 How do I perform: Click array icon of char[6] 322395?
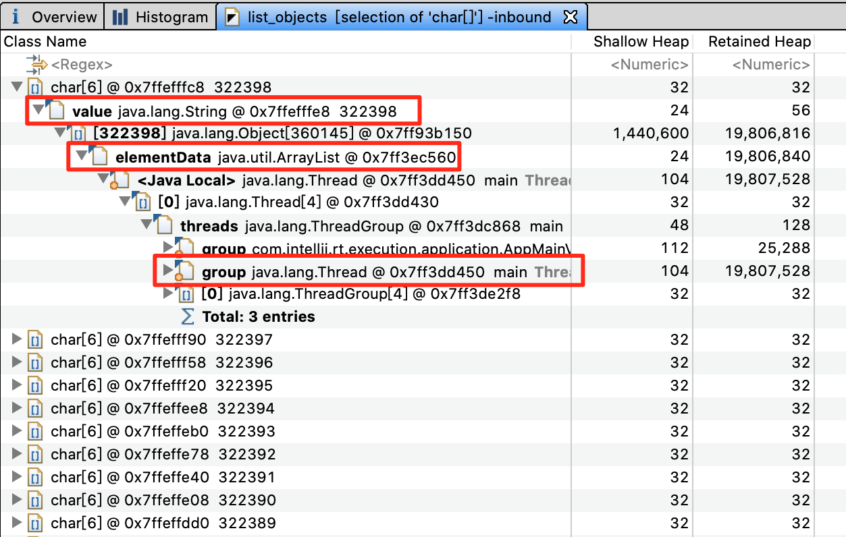click(x=35, y=385)
